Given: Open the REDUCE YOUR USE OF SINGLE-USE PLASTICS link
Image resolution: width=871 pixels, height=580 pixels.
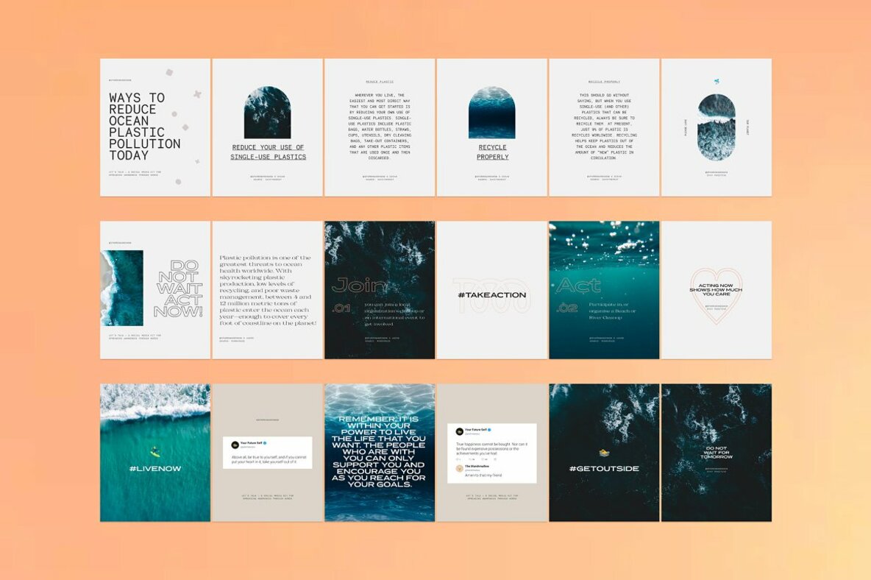Looking at the screenshot, I should pos(269,151).
